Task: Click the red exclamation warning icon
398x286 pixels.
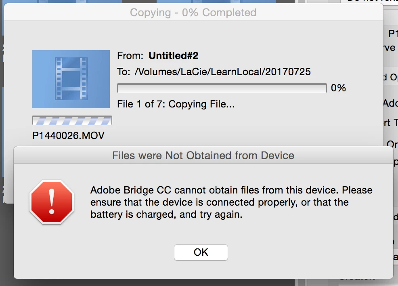Action: [x=52, y=202]
